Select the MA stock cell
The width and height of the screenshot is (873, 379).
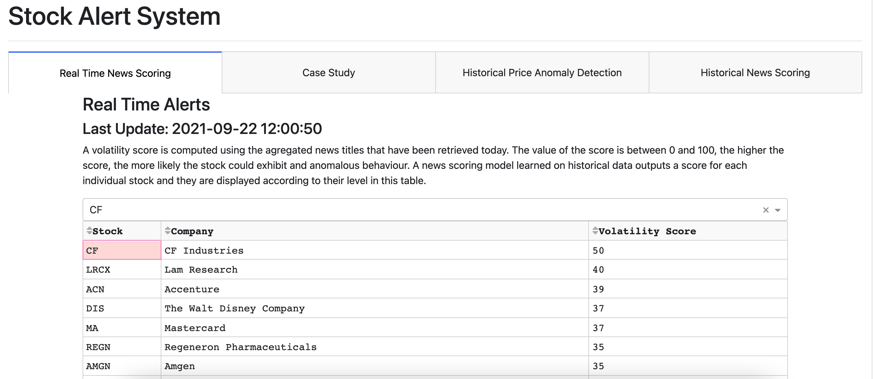pyautogui.click(x=122, y=327)
